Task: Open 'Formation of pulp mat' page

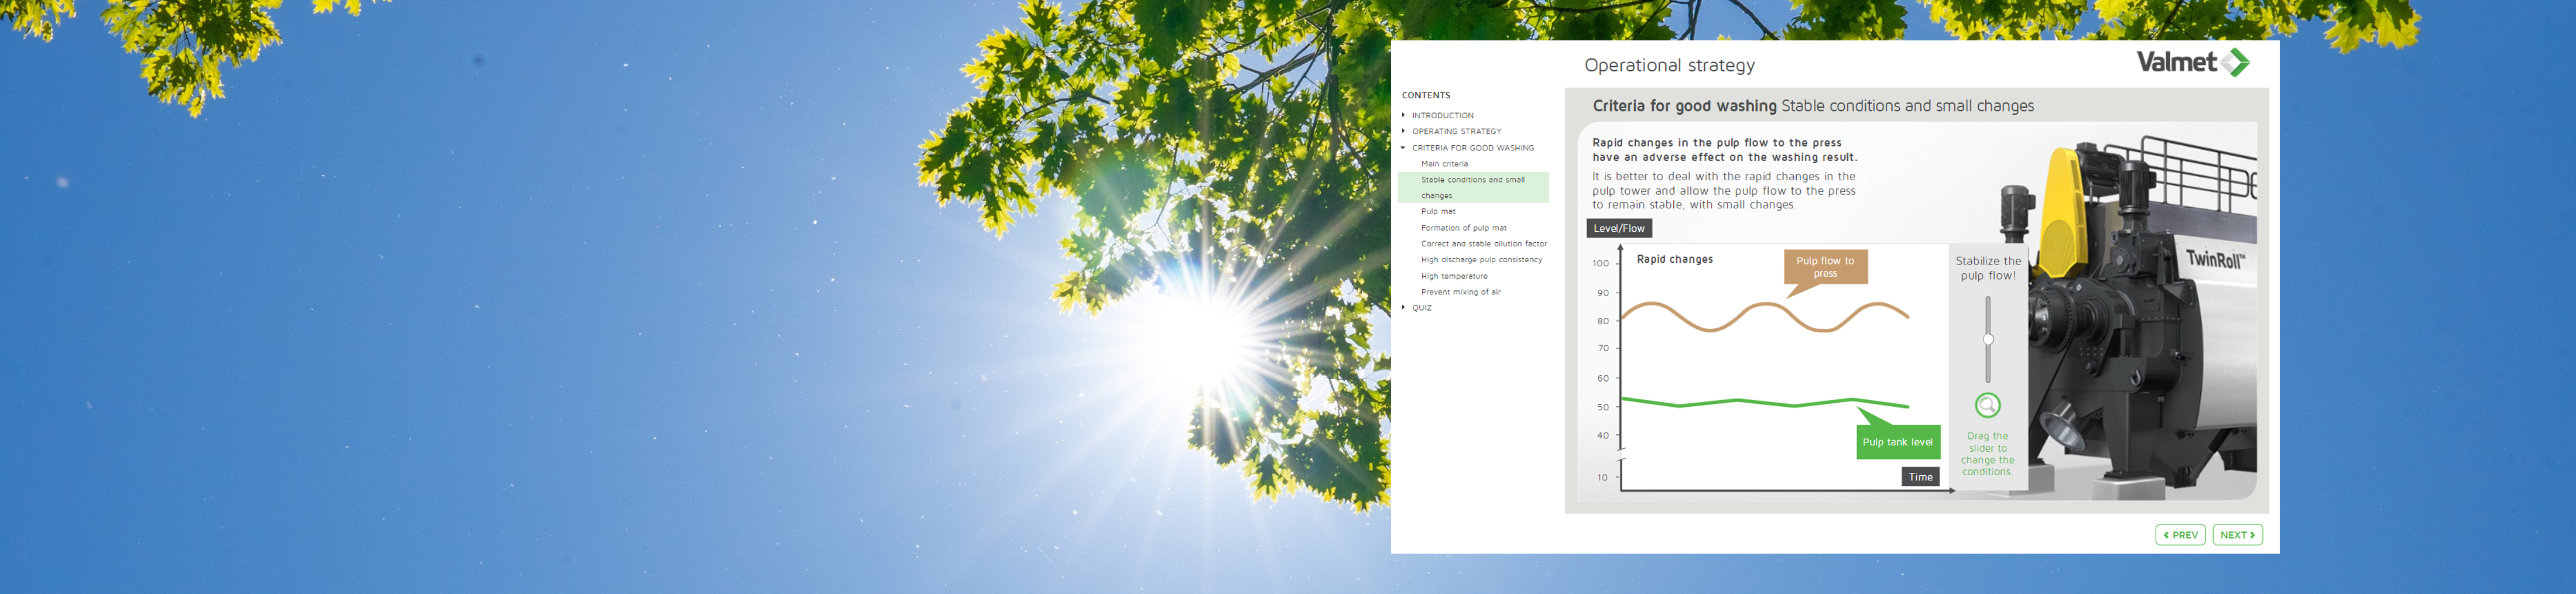Action: tap(1463, 228)
